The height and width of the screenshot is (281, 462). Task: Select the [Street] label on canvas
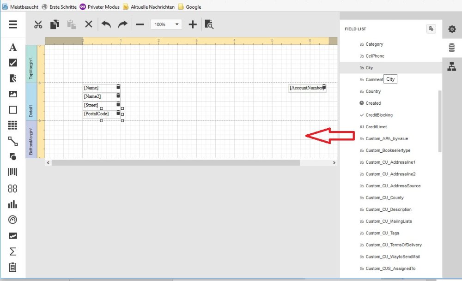[x=102, y=105]
